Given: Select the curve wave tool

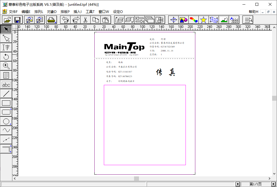Looking at the screenshot, I should pos(6,130).
